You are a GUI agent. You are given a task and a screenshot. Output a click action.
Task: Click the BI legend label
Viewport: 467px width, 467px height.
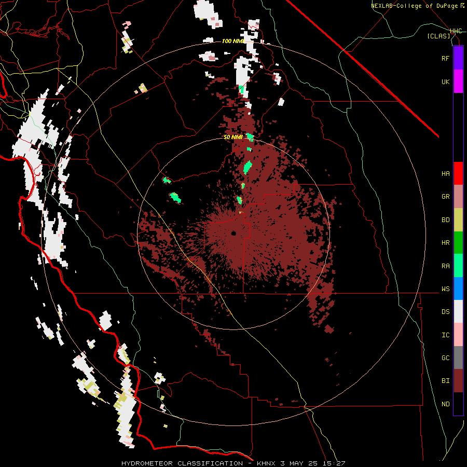(x=445, y=381)
